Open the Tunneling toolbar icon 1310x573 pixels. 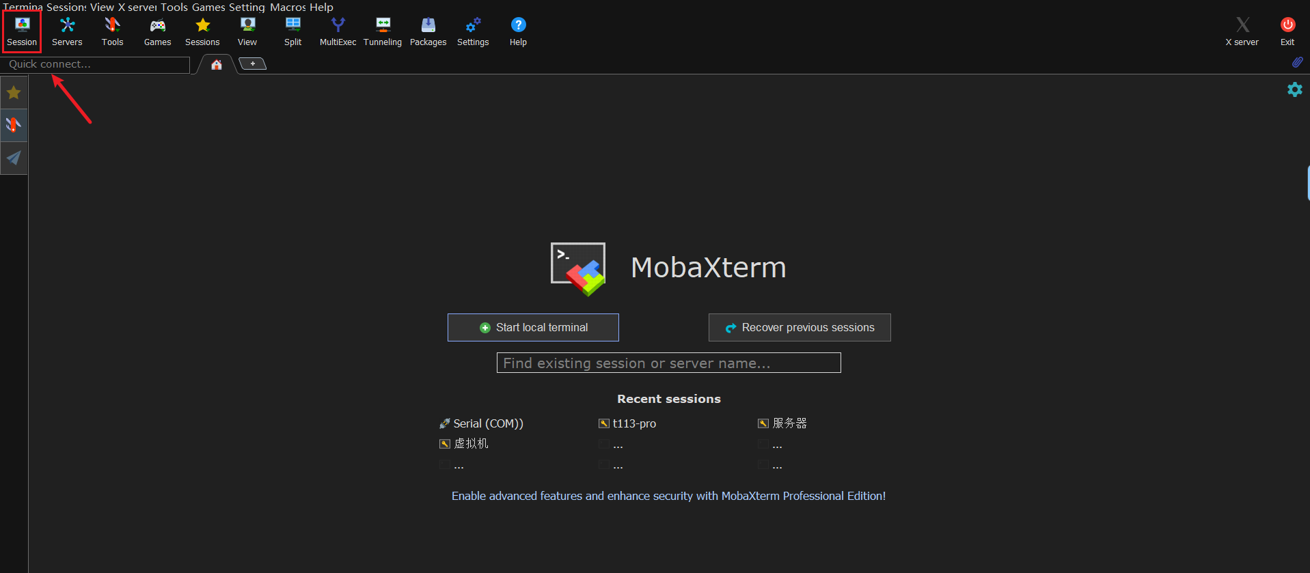coord(383,31)
